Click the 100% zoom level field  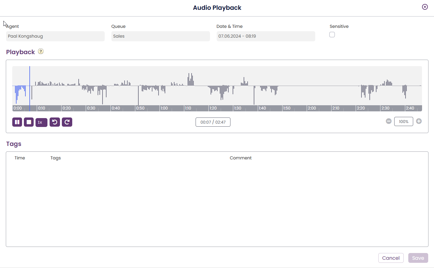click(x=404, y=121)
